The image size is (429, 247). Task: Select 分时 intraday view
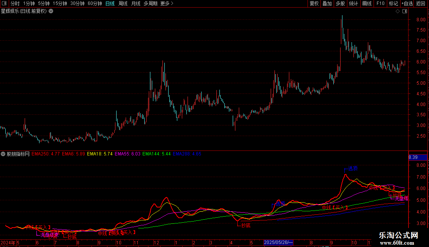[x=15, y=3]
